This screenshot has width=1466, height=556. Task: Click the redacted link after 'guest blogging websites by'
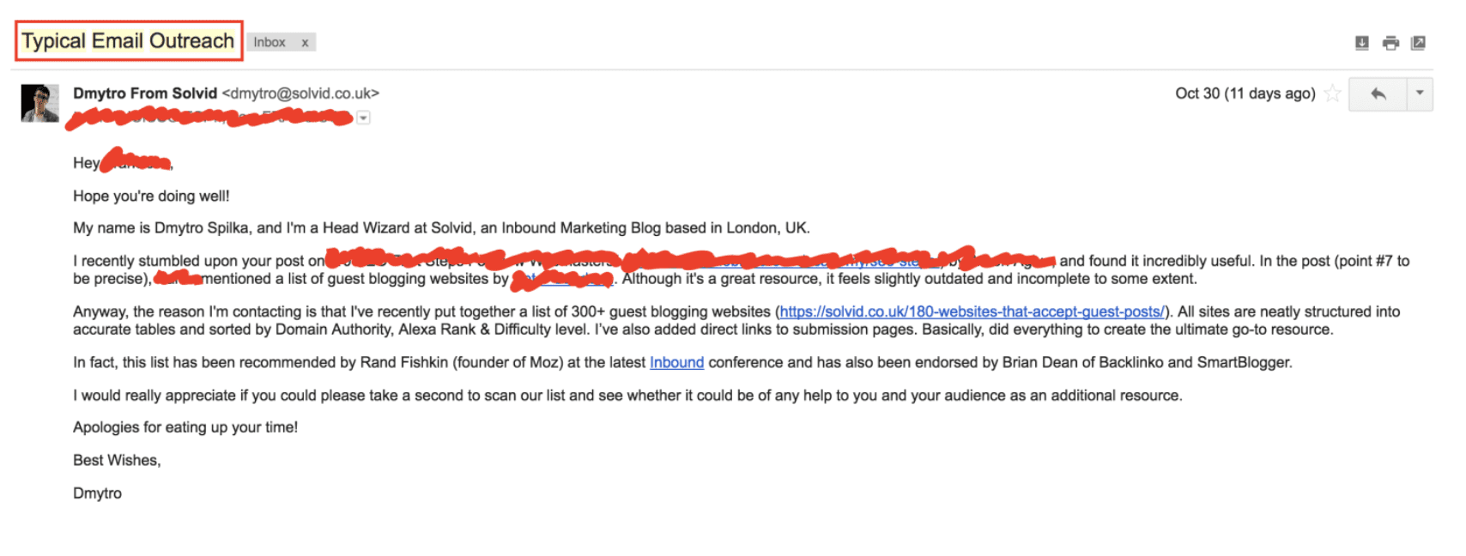pos(562,279)
